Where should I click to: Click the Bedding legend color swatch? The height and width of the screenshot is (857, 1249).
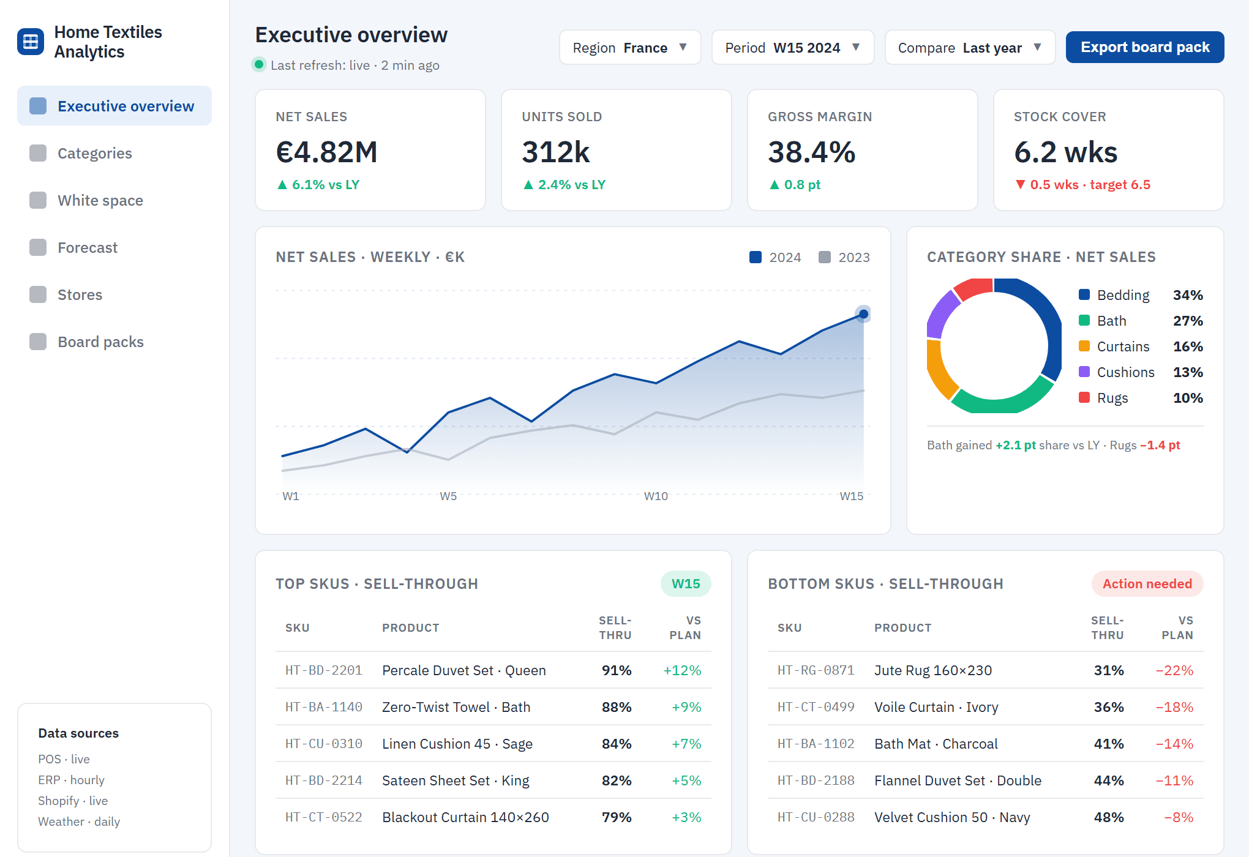pyautogui.click(x=1084, y=294)
